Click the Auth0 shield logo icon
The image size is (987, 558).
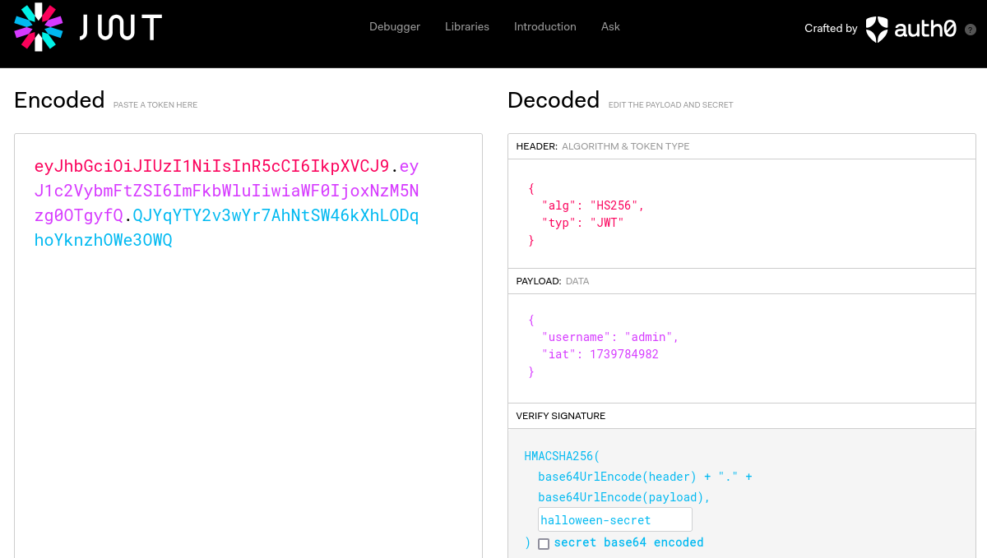coord(877,29)
